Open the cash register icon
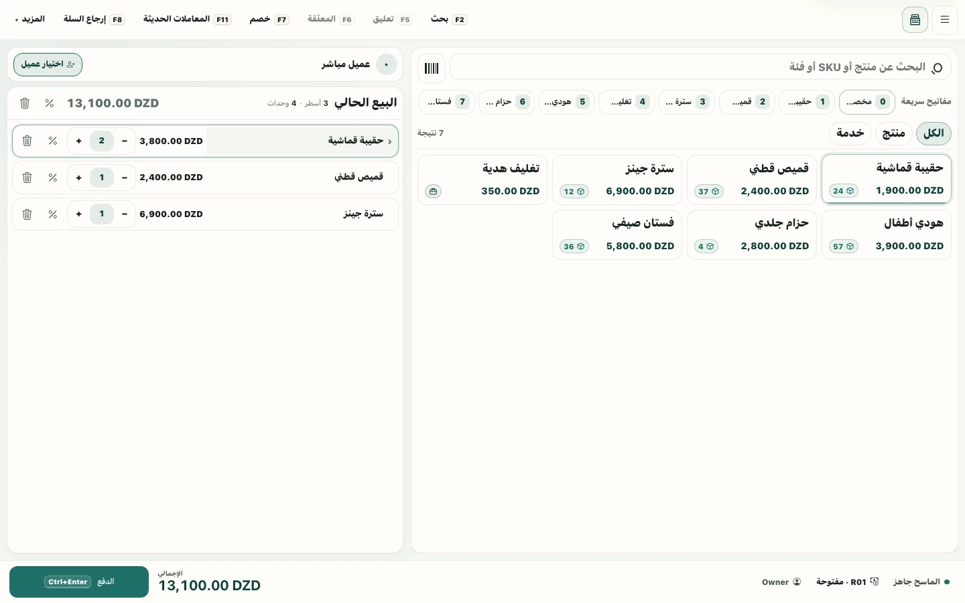This screenshot has height=603, width=965. 915,19
